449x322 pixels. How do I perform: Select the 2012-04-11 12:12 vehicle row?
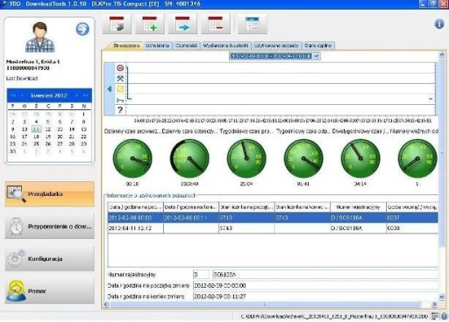tap(273, 228)
